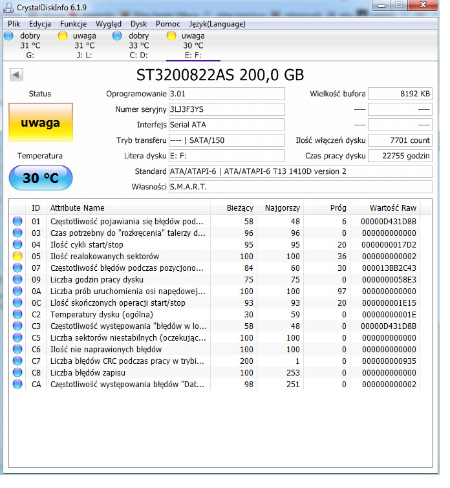Click the status orb in attribute row 03
Image resolution: width=450 pixels, height=488 pixels.
(x=17, y=233)
